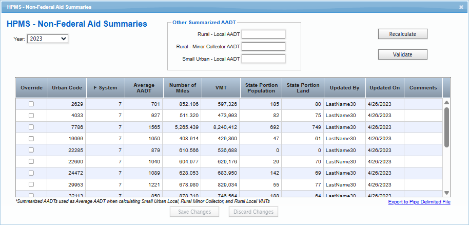The width and height of the screenshot is (469, 225).
Task: Click the Small Urban - Local AADT field
Action: point(264,59)
